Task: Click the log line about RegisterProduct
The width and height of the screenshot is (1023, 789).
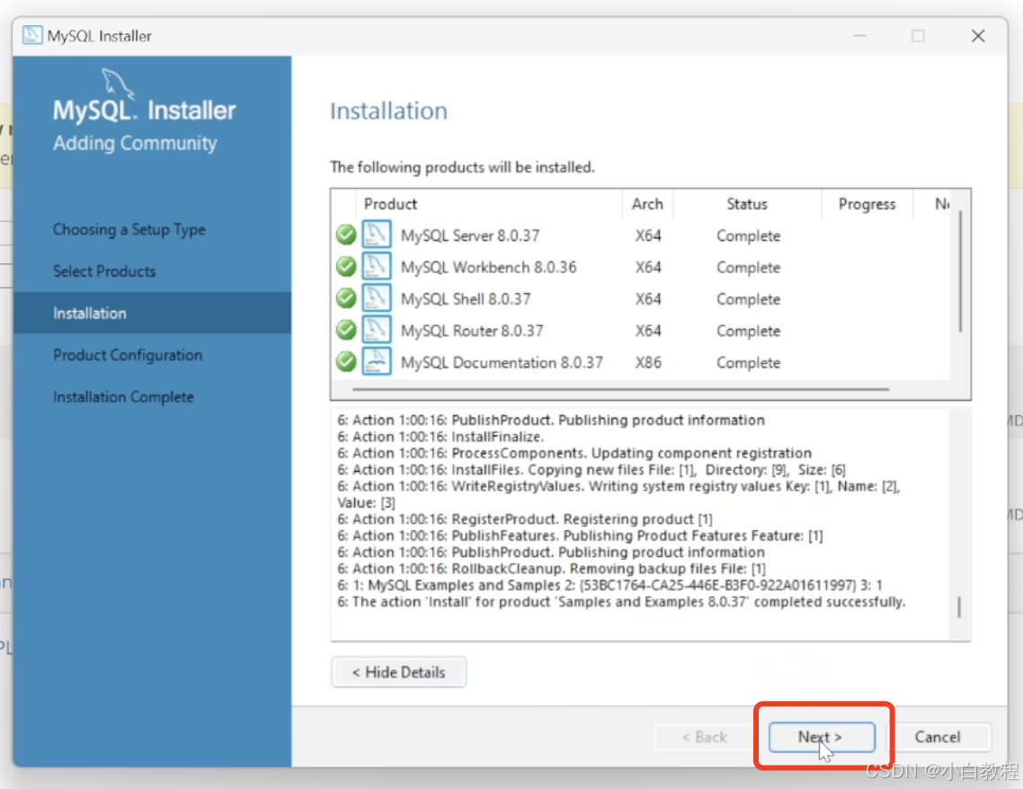Action: point(525,519)
